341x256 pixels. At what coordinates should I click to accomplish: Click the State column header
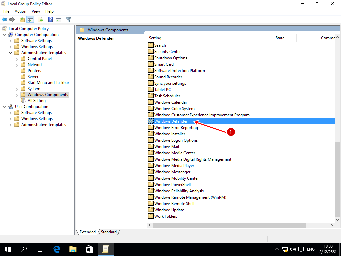click(x=280, y=38)
